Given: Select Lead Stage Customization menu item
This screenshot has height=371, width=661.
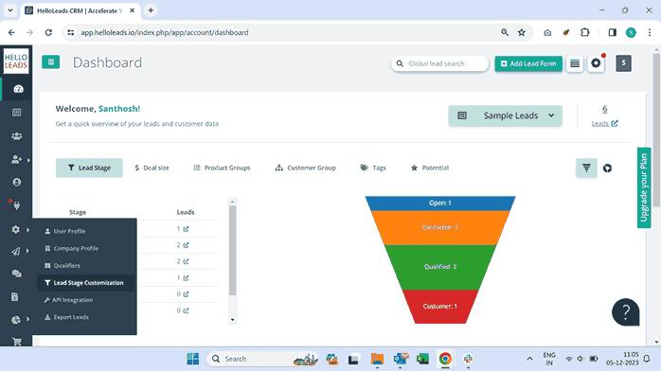Looking at the screenshot, I should tap(85, 283).
